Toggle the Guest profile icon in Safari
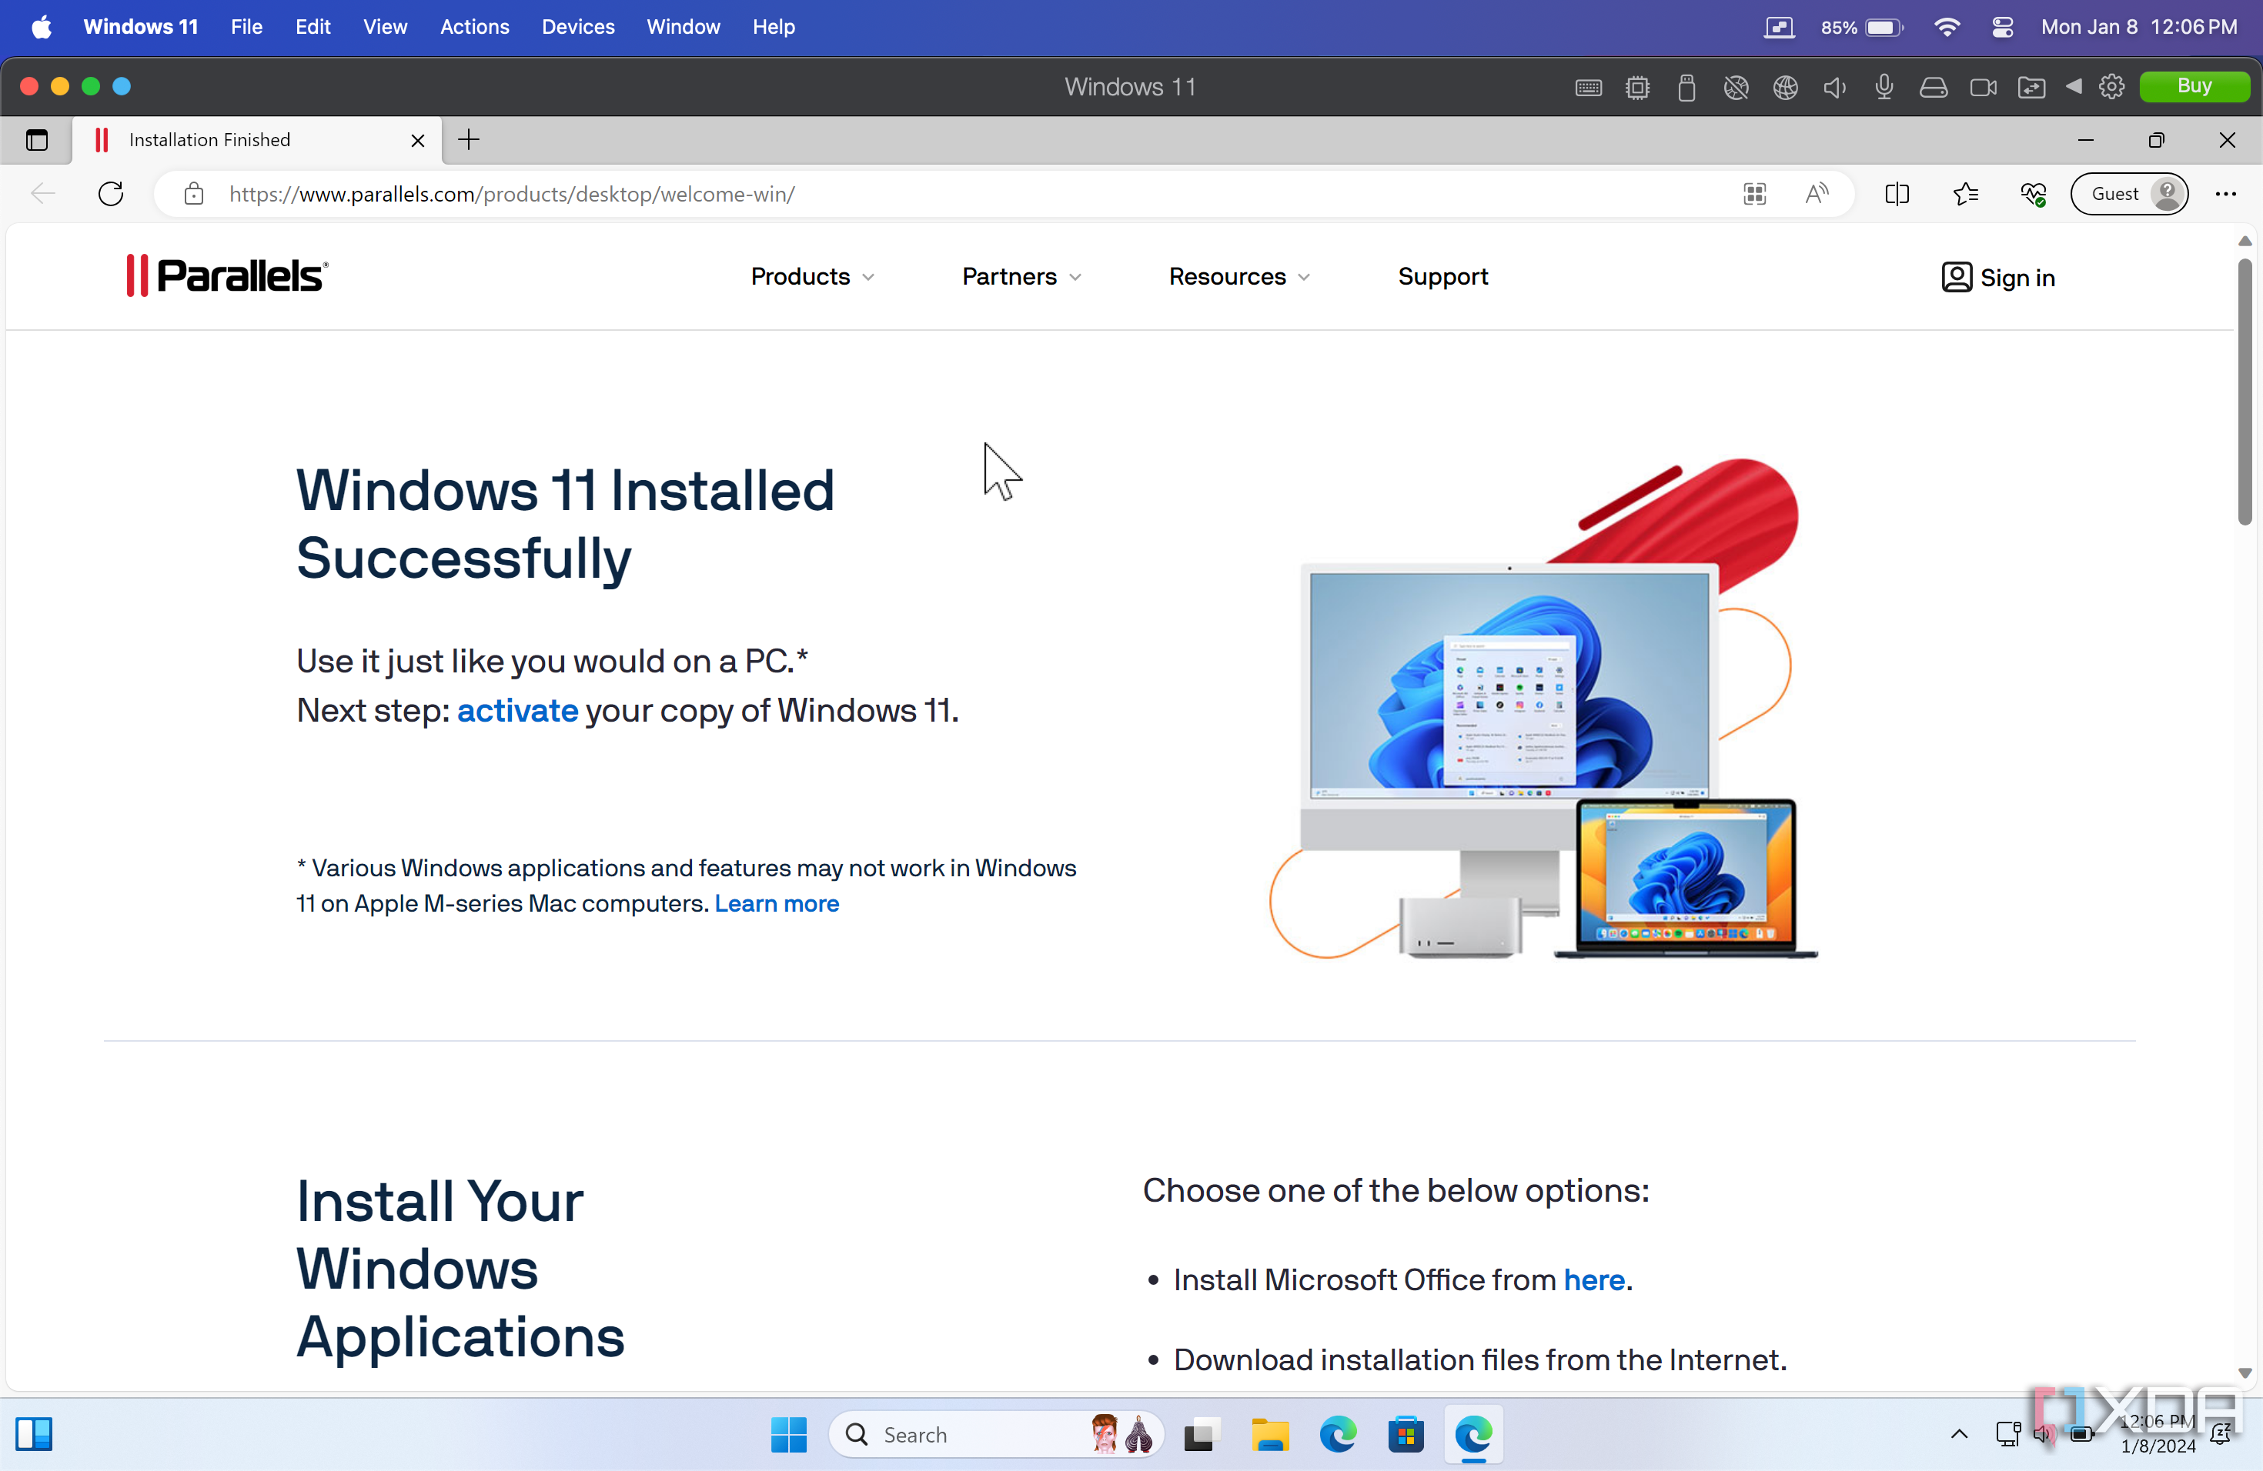2263x1471 pixels. [2134, 193]
